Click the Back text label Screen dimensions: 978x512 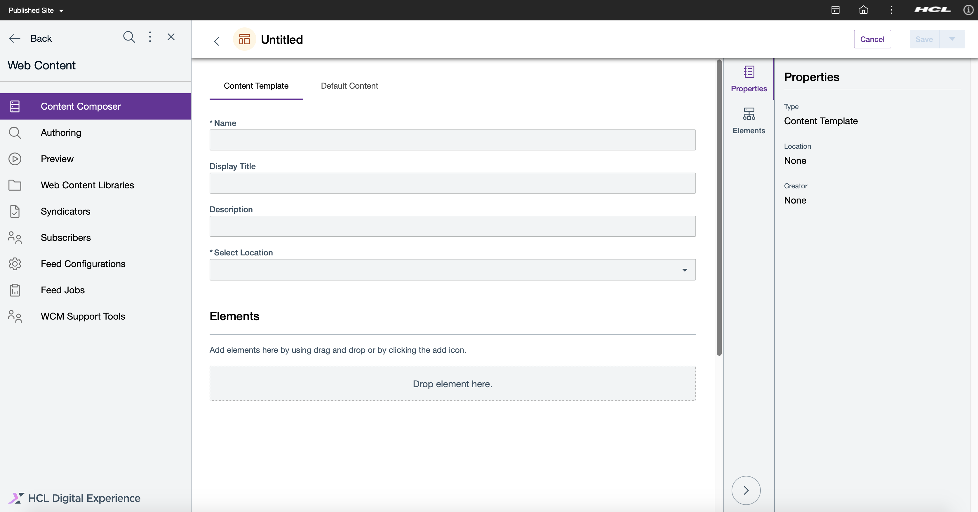pos(41,38)
